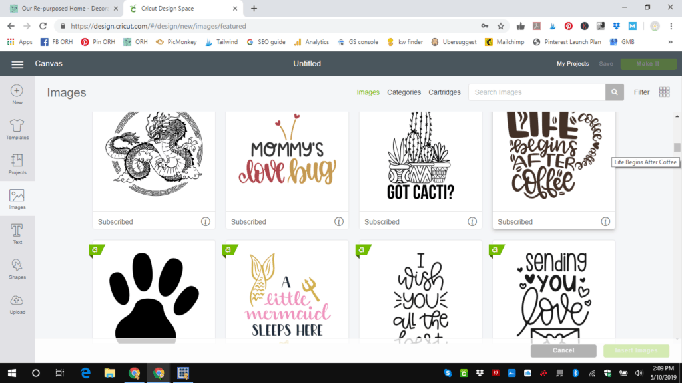
Task: Select the Text tool in sidebar
Action: (17, 233)
